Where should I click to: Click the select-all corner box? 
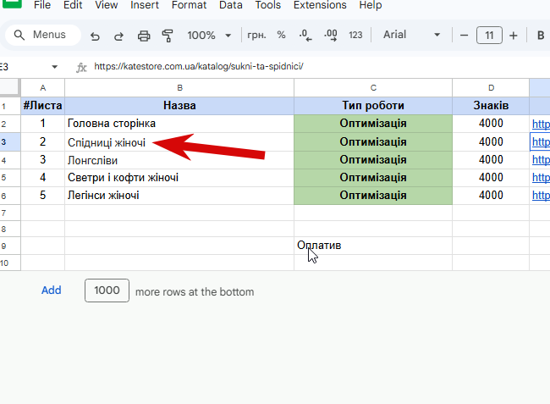pyautogui.click(x=9, y=87)
